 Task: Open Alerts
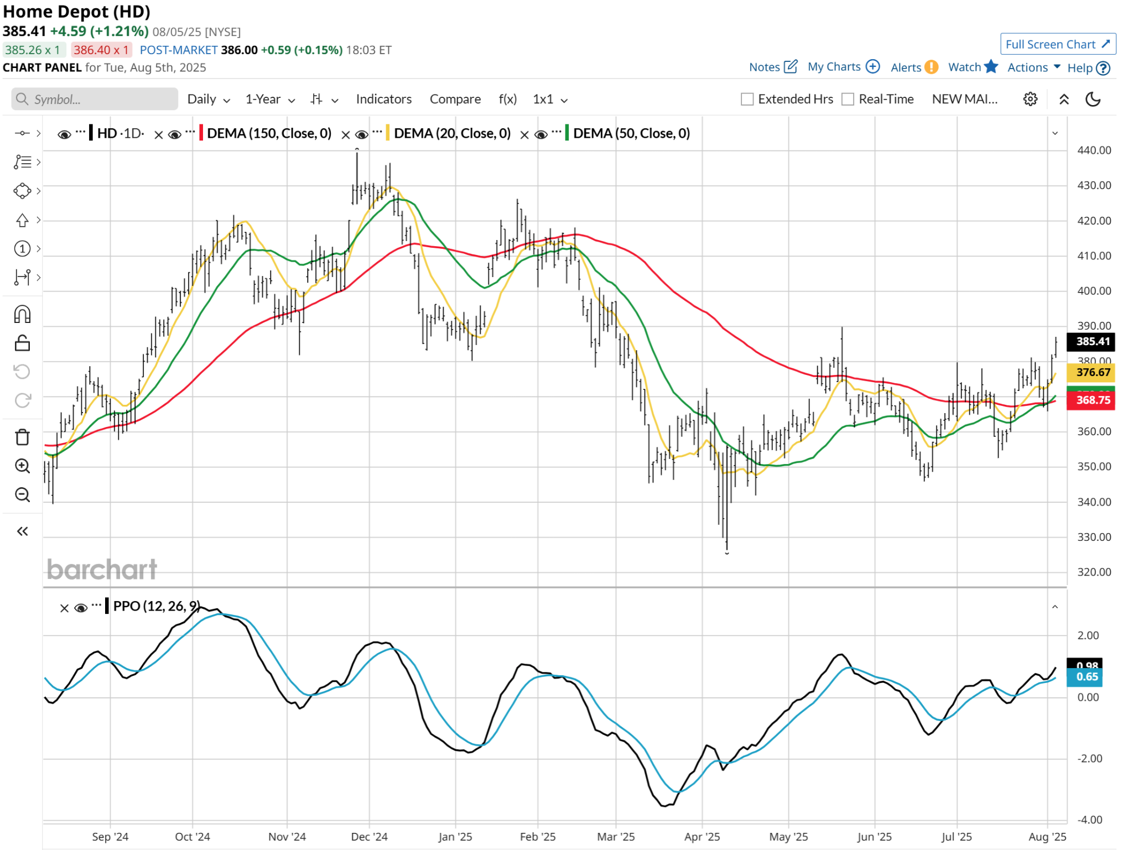coord(914,67)
